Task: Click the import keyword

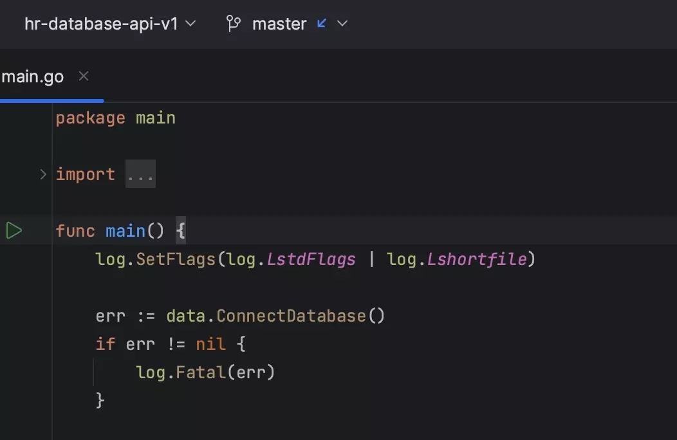Action: [x=85, y=174]
